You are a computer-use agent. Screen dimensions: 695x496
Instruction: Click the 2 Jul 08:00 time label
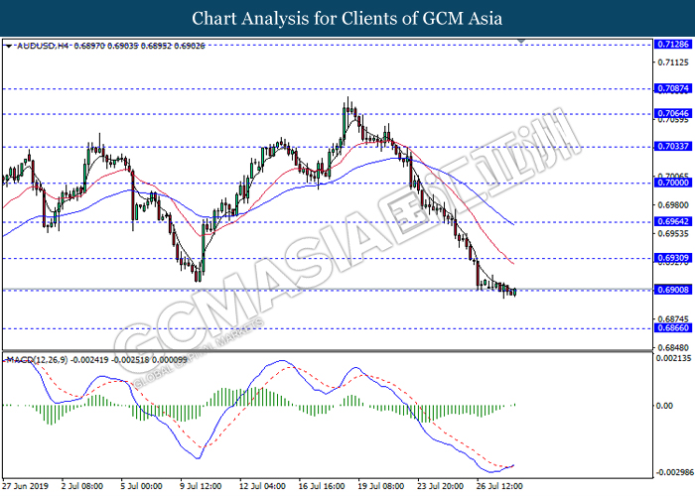pos(82,486)
